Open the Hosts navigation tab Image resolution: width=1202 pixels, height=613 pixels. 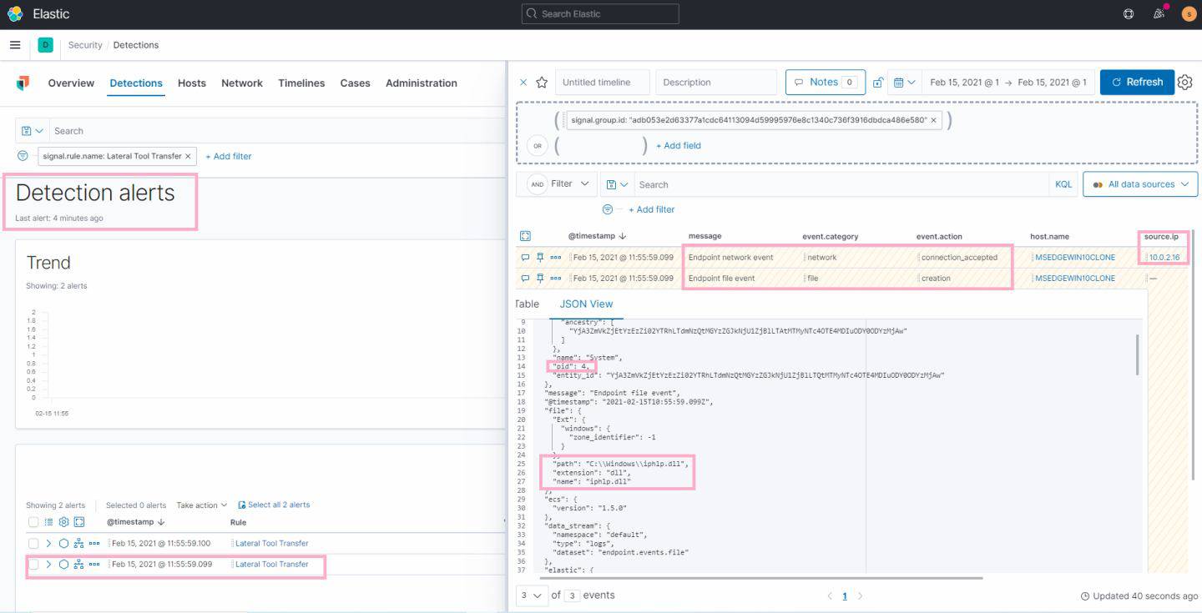[191, 83]
